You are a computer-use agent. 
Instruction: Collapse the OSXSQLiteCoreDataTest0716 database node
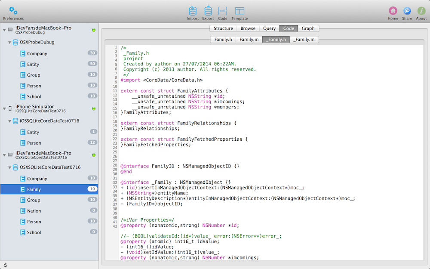9,167
